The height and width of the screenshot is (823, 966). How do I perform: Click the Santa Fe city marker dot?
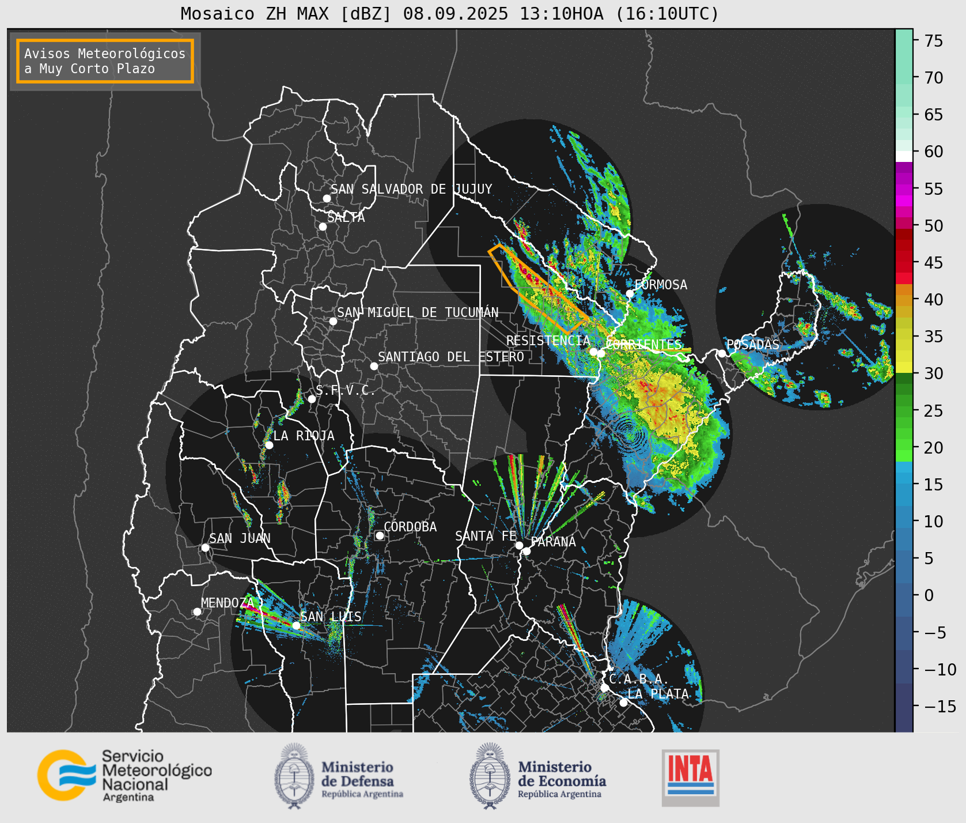(x=519, y=545)
